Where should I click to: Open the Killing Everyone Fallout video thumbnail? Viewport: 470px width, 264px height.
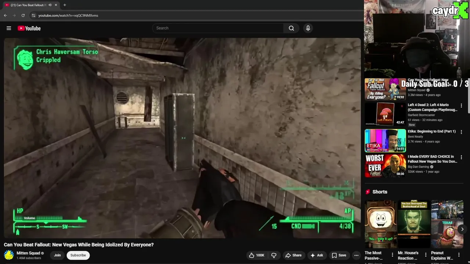click(385, 89)
